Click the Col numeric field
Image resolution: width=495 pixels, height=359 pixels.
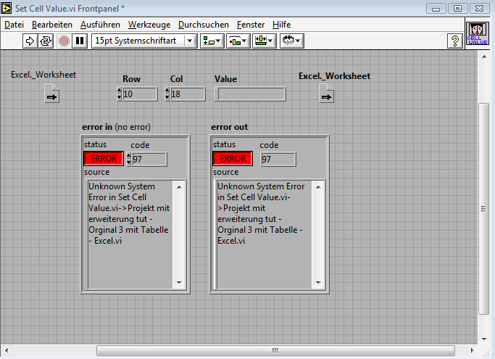188,94
